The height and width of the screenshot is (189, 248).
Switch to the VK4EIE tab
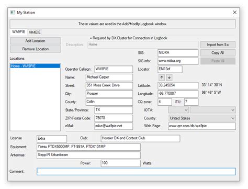tap(35, 32)
